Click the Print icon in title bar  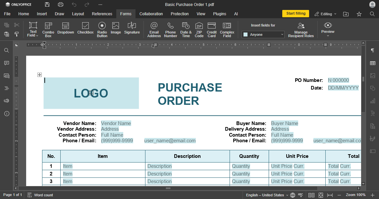coord(60,5)
